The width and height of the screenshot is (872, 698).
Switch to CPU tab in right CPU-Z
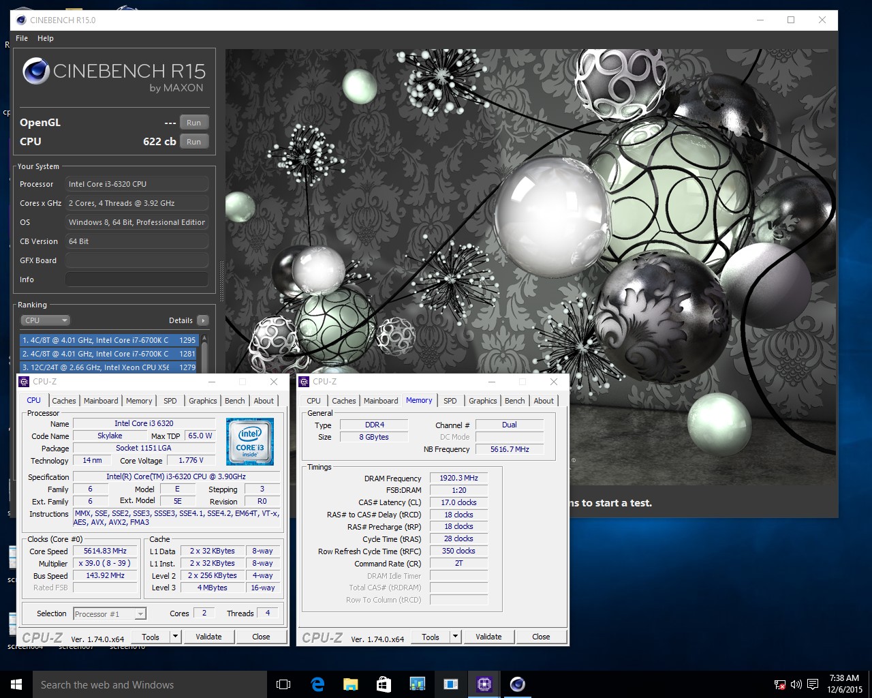(313, 401)
